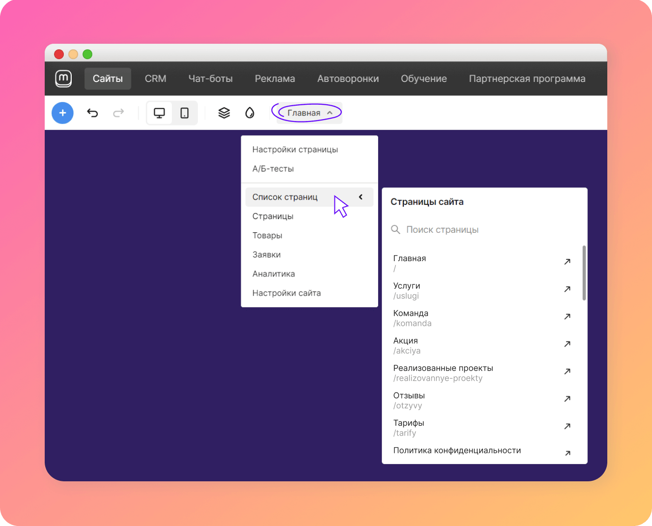
Task: Select Настройки страницы menu item
Action: pyautogui.click(x=309, y=149)
